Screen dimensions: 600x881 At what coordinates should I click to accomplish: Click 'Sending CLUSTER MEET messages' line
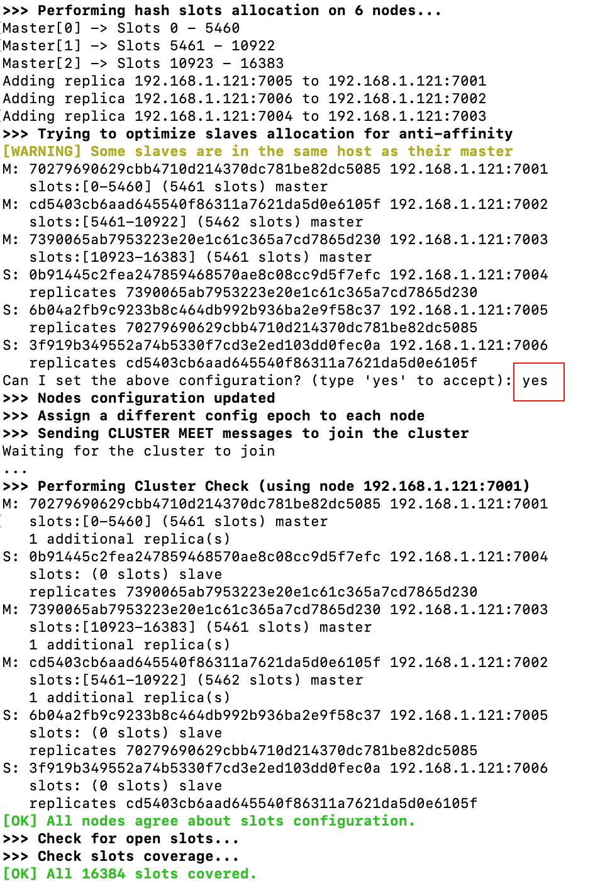[236, 434]
